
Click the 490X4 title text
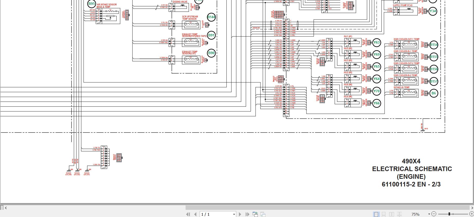click(x=411, y=161)
